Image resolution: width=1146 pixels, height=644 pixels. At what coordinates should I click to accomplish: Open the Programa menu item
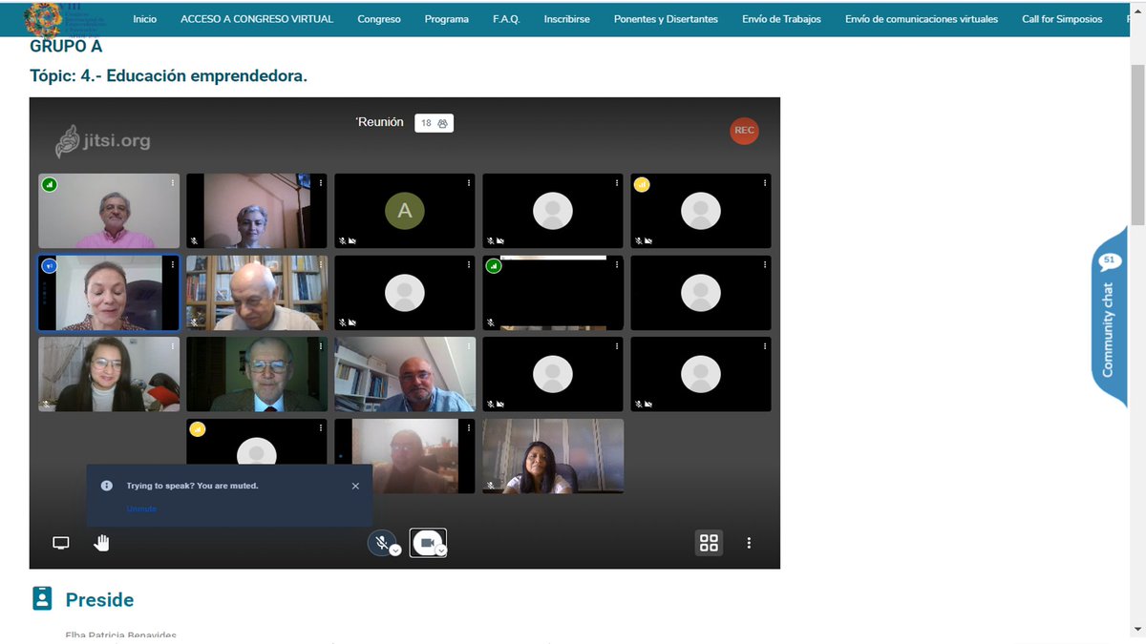tap(447, 19)
